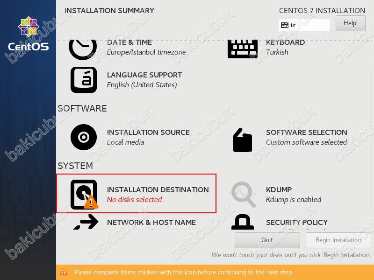374x280 pixels.
Task: Open SOFTWARE SELECTION label
Action: 307,133
